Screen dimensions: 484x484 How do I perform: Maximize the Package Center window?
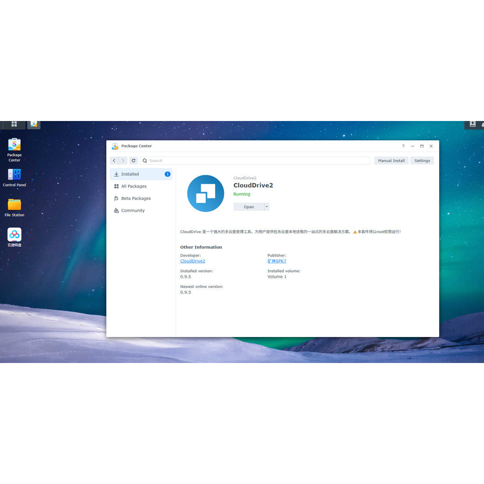[x=422, y=146]
